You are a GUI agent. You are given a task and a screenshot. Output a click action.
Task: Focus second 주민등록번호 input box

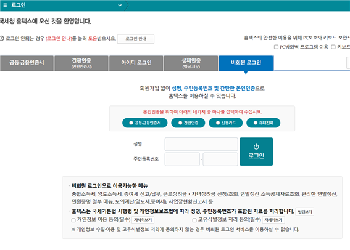point(220,159)
